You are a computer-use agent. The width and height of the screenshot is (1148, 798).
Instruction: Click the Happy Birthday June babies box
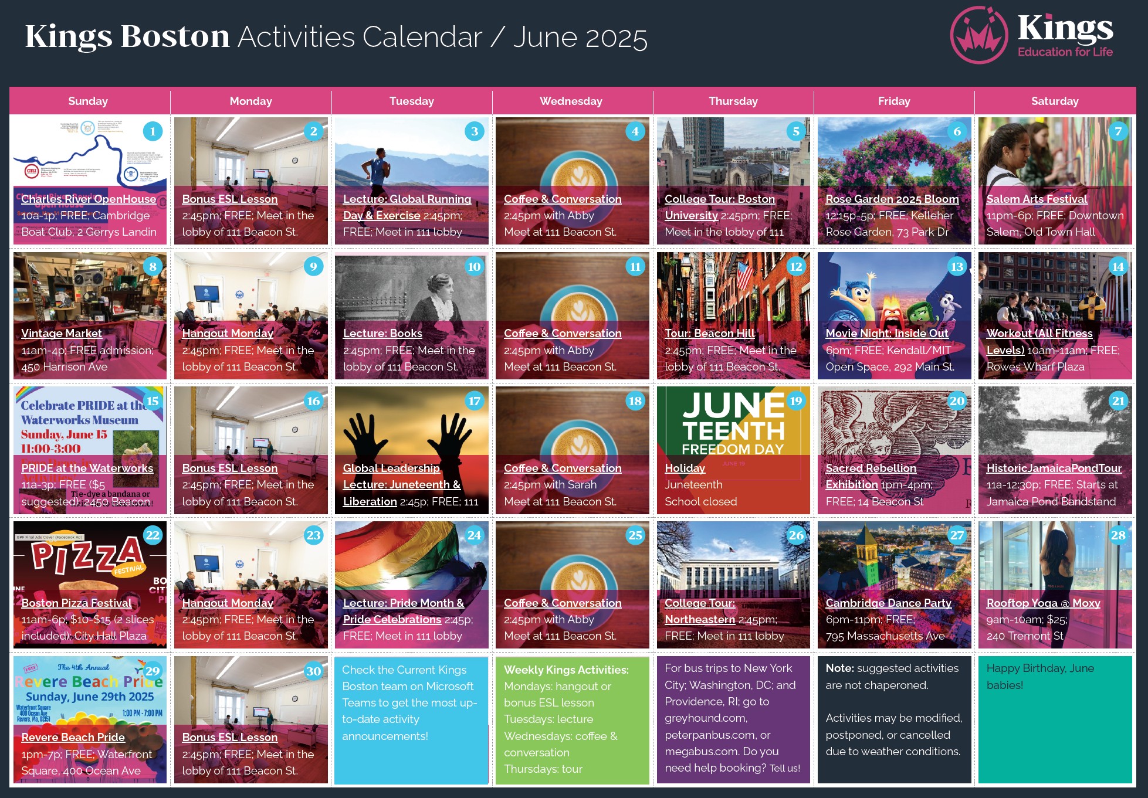1055,721
